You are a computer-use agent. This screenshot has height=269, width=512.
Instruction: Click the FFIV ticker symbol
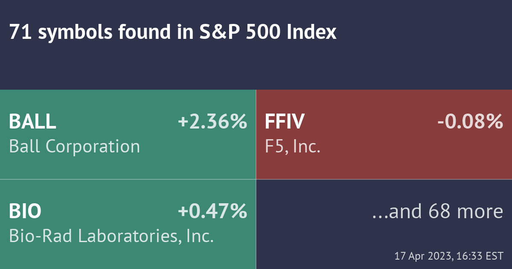coord(285,122)
